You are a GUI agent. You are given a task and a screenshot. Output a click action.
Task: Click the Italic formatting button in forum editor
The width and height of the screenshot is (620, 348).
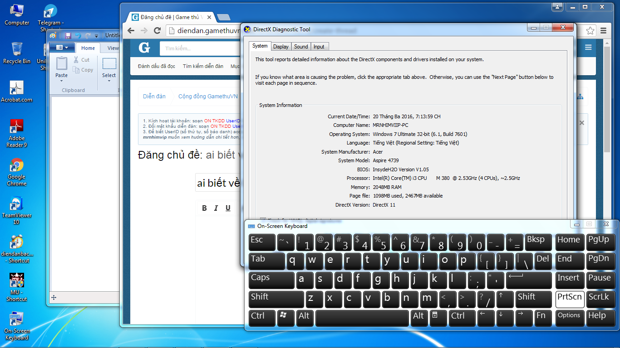[216, 208]
